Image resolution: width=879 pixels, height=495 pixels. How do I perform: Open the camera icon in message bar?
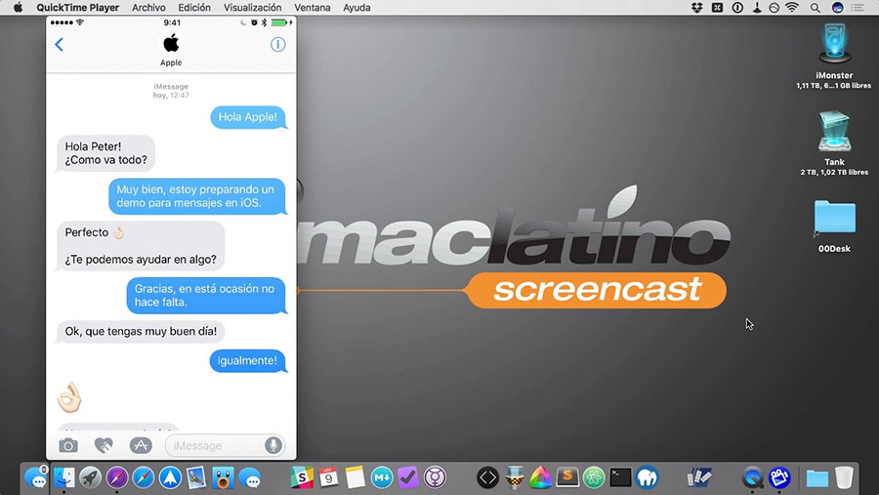point(68,445)
